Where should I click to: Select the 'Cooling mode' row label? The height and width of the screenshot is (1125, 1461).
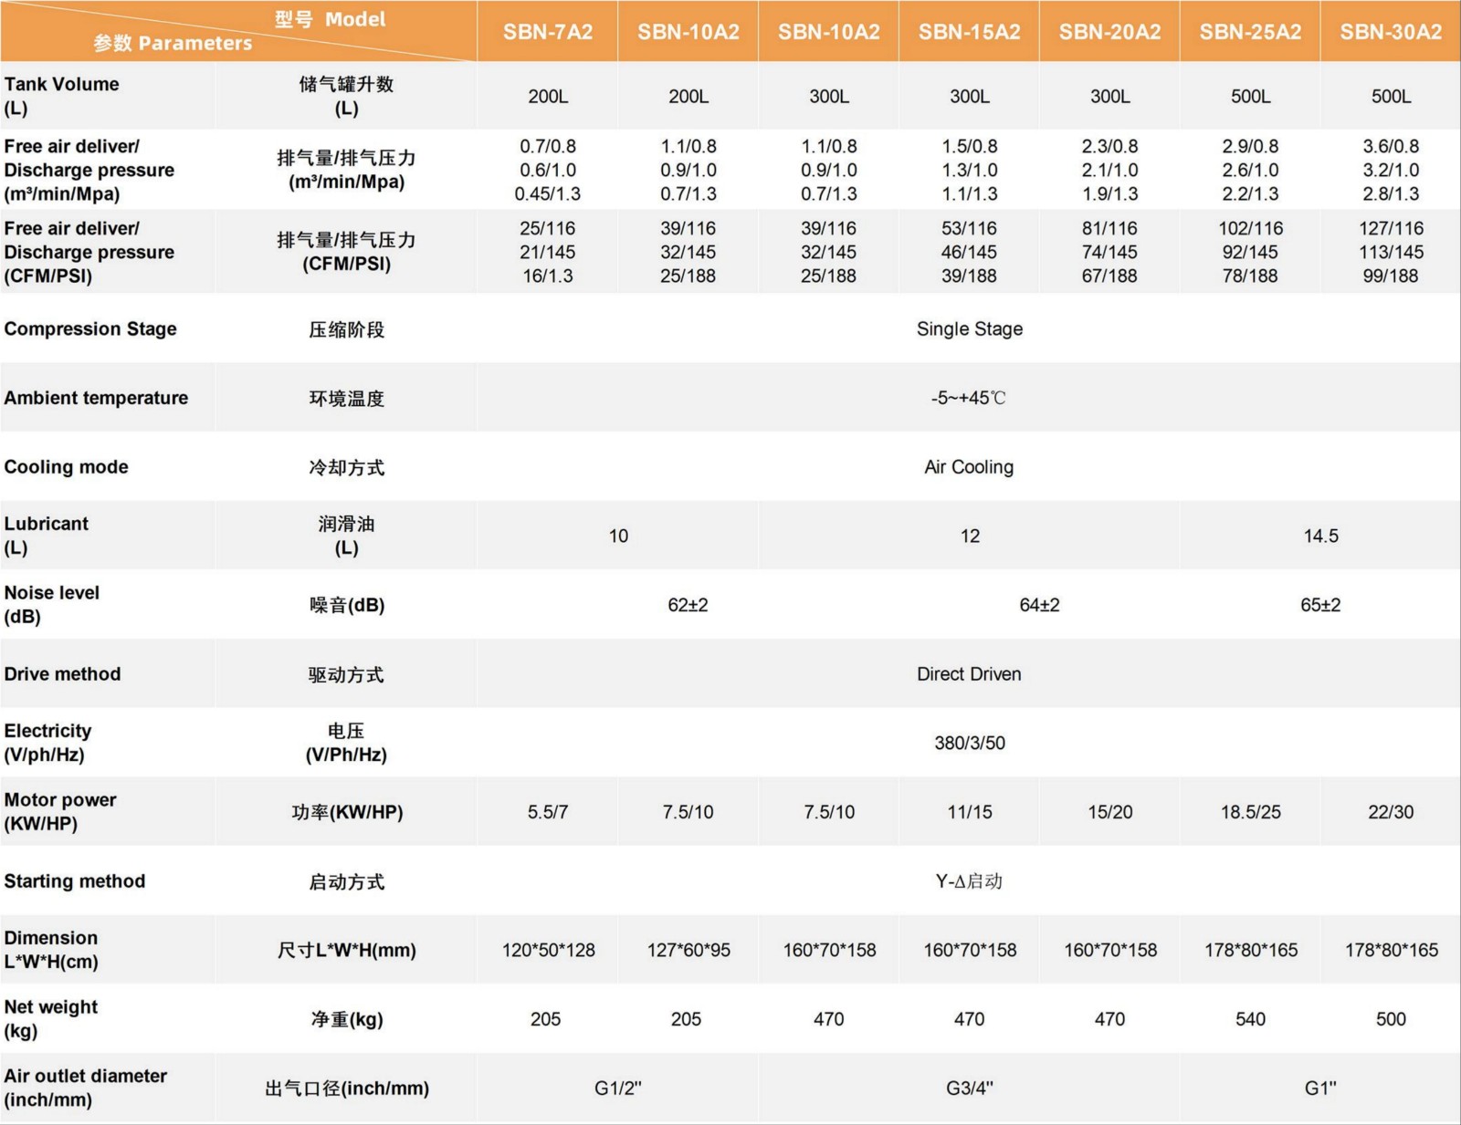(66, 467)
